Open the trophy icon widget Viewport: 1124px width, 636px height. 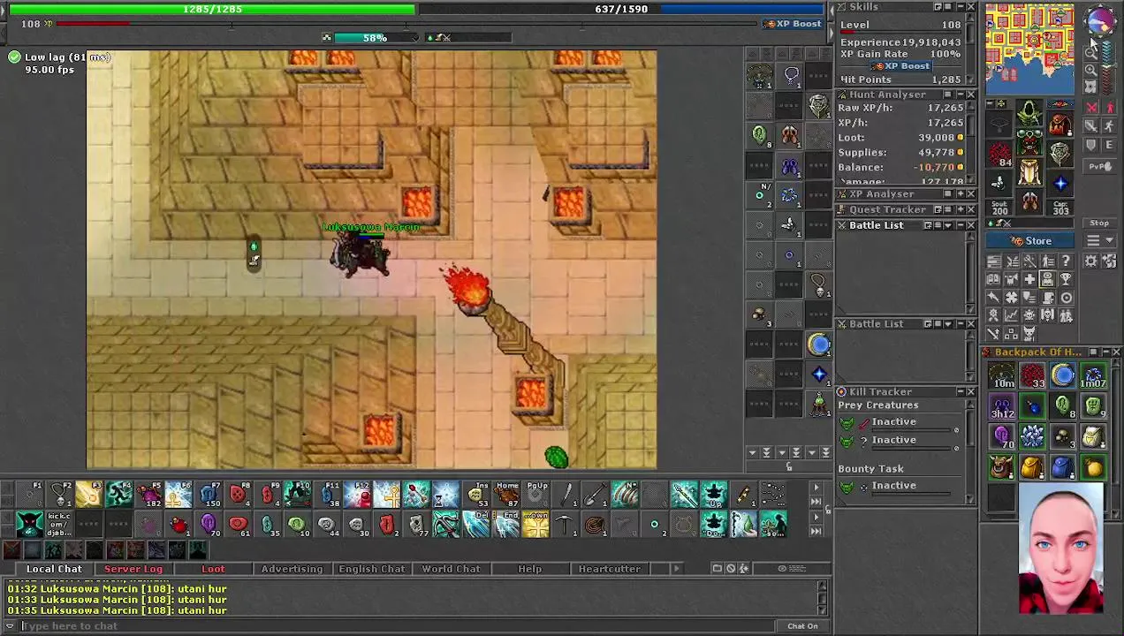click(x=1066, y=279)
